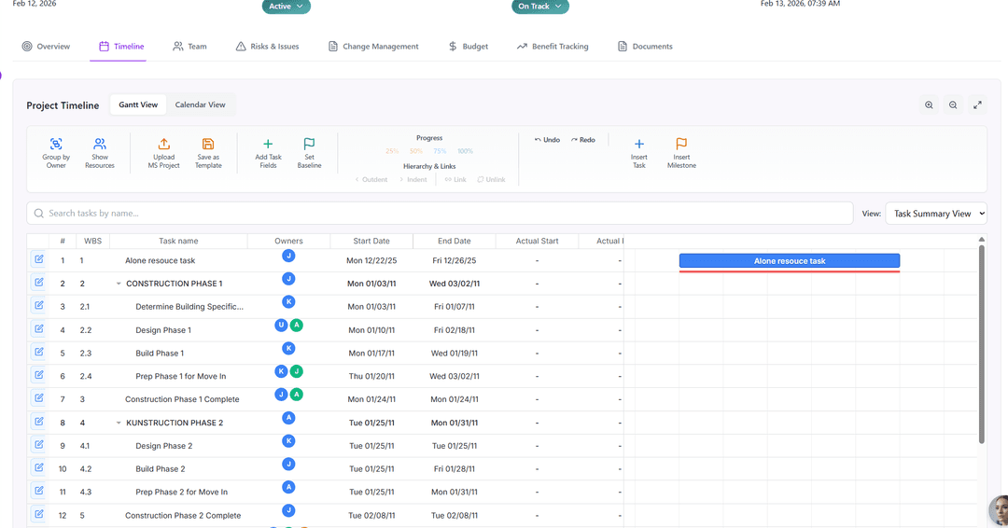Edit Construction Phase 1 Complete row
Image resolution: width=1008 pixels, height=528 pixels.
(x=39, y=398)
